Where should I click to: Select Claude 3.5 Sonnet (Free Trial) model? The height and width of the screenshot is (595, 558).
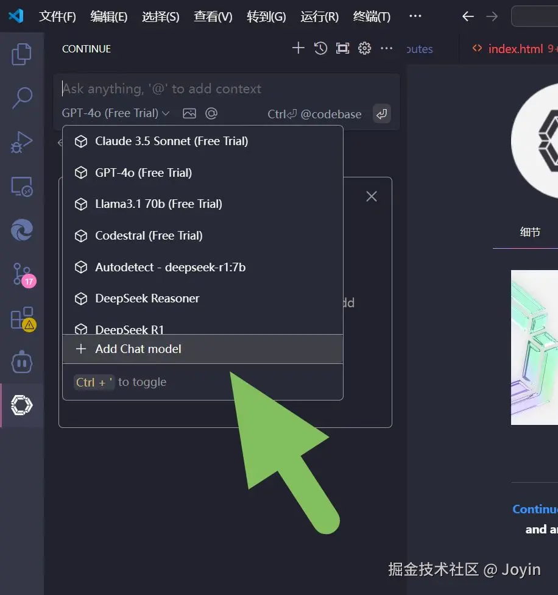(x=203, y=141)
